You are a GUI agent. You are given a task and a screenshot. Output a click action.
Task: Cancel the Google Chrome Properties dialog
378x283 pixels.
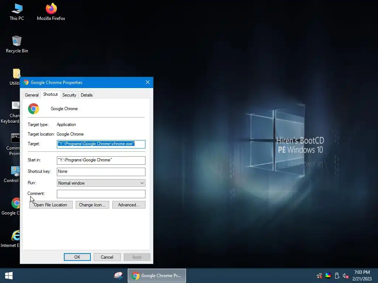(107, 257)
